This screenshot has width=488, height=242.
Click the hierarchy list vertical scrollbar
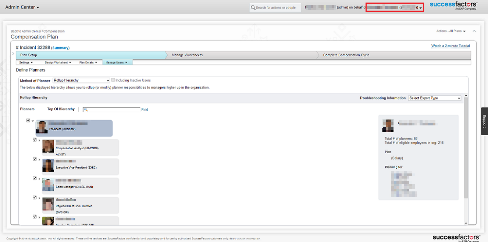pos(466,148)
